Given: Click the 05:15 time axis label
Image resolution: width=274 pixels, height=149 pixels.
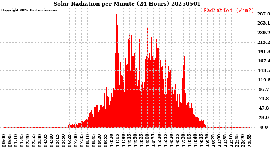Looking at the screenshot, I should coord(58,141).
